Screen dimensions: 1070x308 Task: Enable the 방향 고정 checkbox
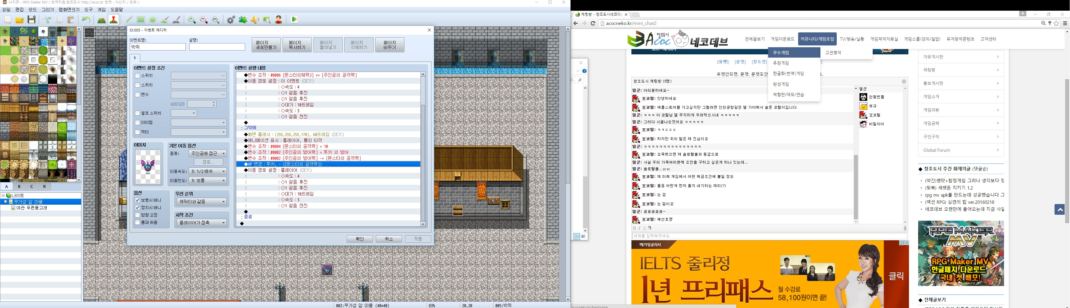click(138, 215)
